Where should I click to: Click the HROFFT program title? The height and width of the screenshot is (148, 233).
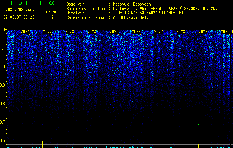click(23, 3)
